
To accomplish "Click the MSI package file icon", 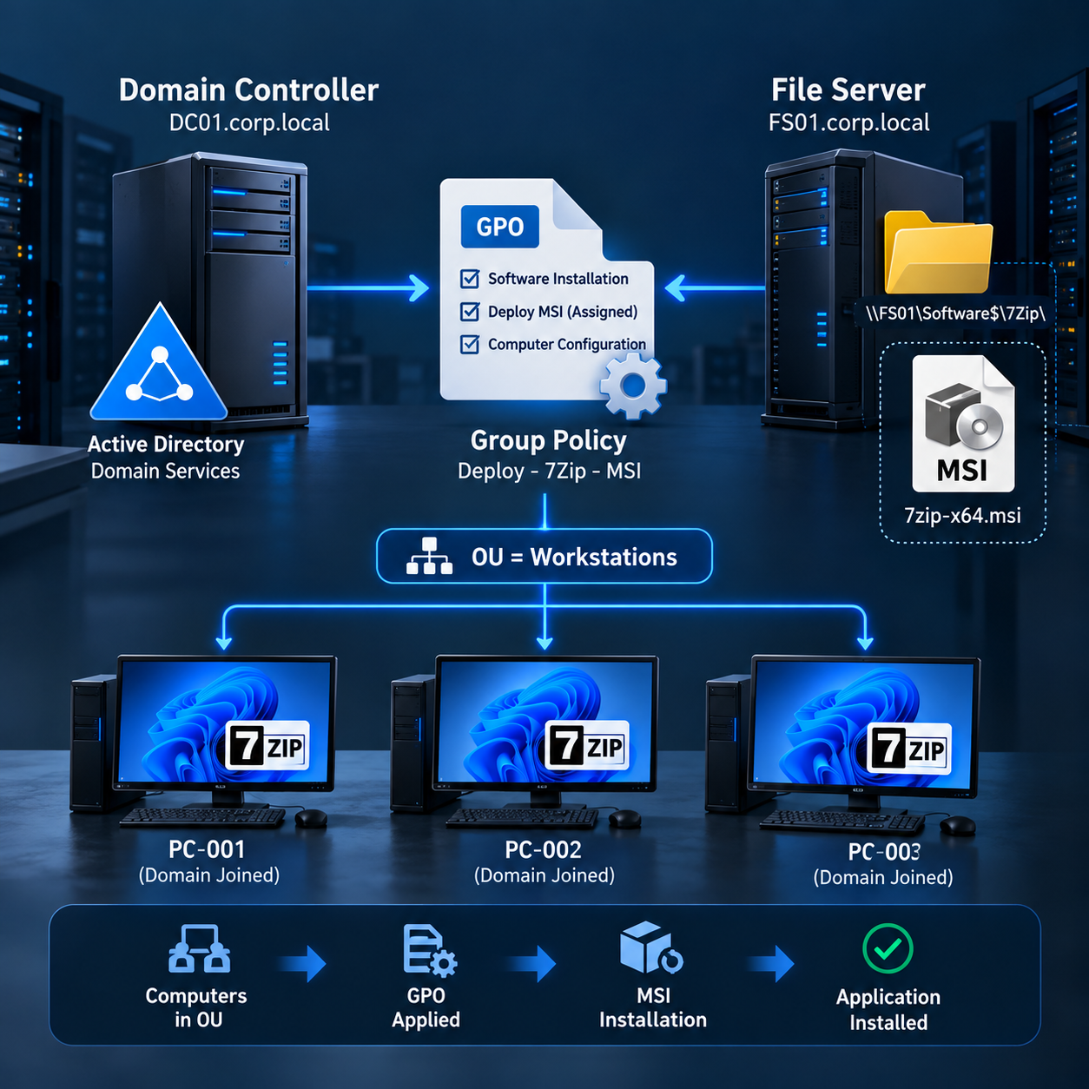I will 963,424.
